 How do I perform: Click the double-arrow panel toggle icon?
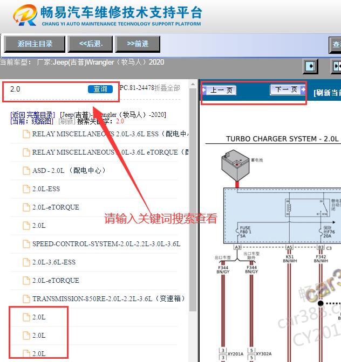click(x=337, y=66)
